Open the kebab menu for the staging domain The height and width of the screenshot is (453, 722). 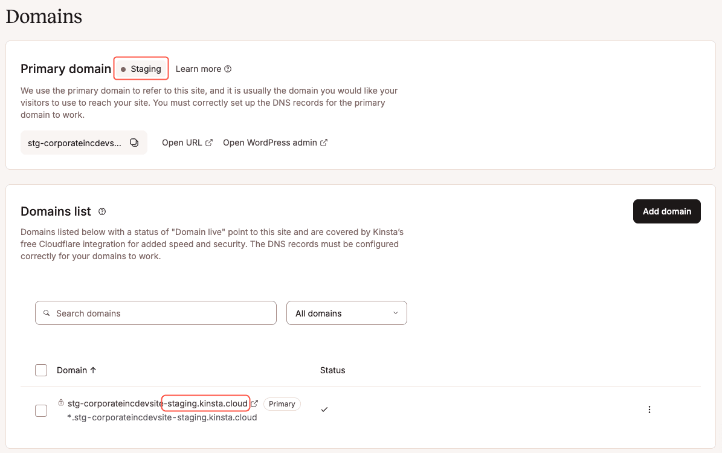(649, 410)
